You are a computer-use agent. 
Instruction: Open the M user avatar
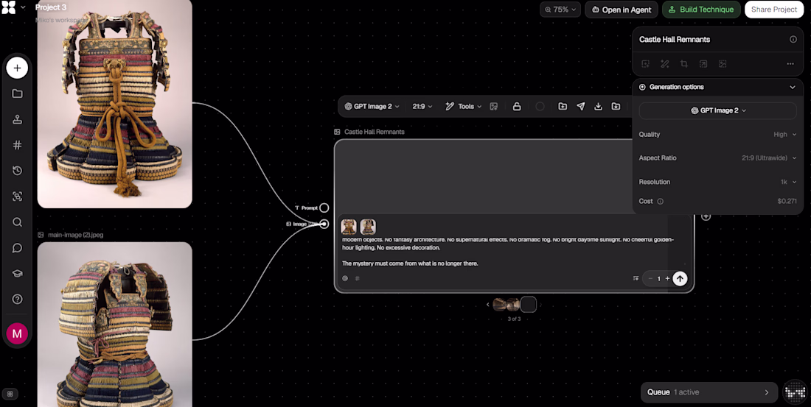point(17,333)
